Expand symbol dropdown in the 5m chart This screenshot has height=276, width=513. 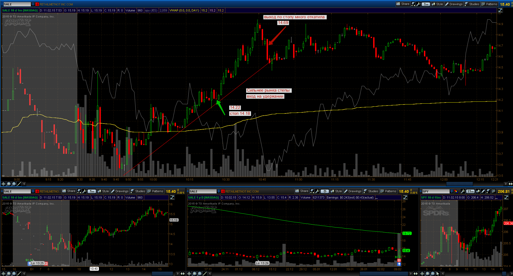tap(33, 191)
